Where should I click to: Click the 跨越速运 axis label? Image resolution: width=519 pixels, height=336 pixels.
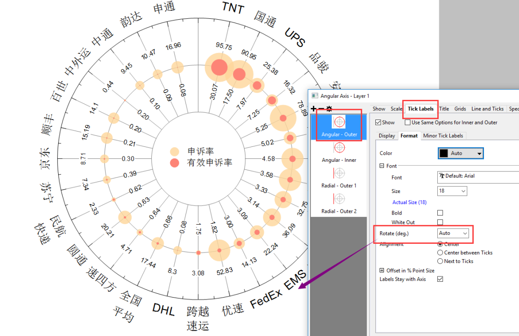(x=198, y=319)
